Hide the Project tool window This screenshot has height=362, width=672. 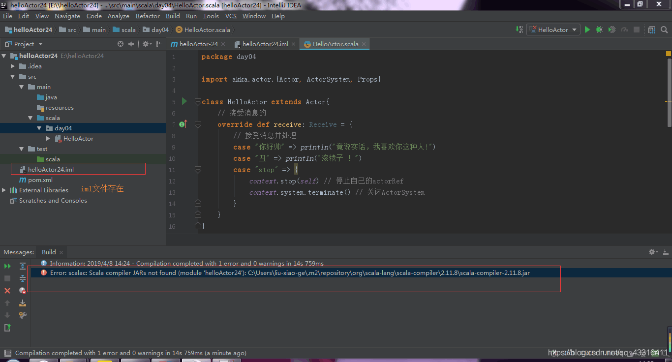click(159, 44)
